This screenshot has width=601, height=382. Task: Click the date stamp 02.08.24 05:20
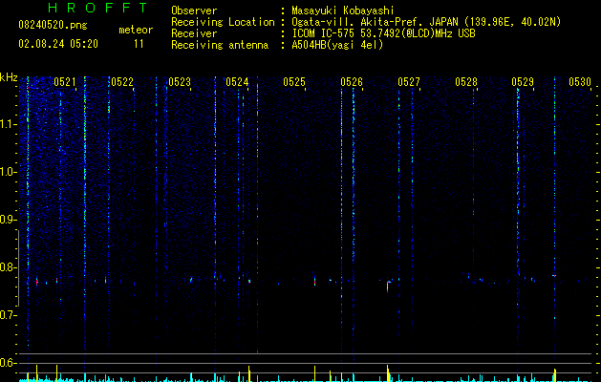pyautogui.click(x=58, y=44)
